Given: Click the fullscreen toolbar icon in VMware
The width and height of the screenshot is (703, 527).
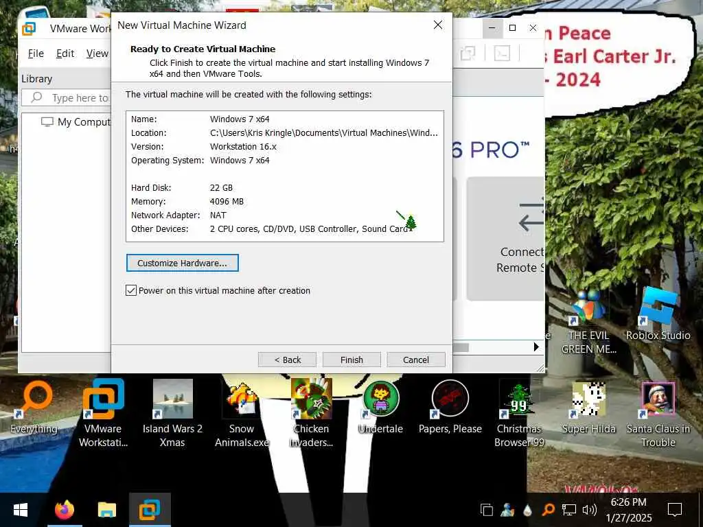Looking at the screenshot, I should 468,54.
